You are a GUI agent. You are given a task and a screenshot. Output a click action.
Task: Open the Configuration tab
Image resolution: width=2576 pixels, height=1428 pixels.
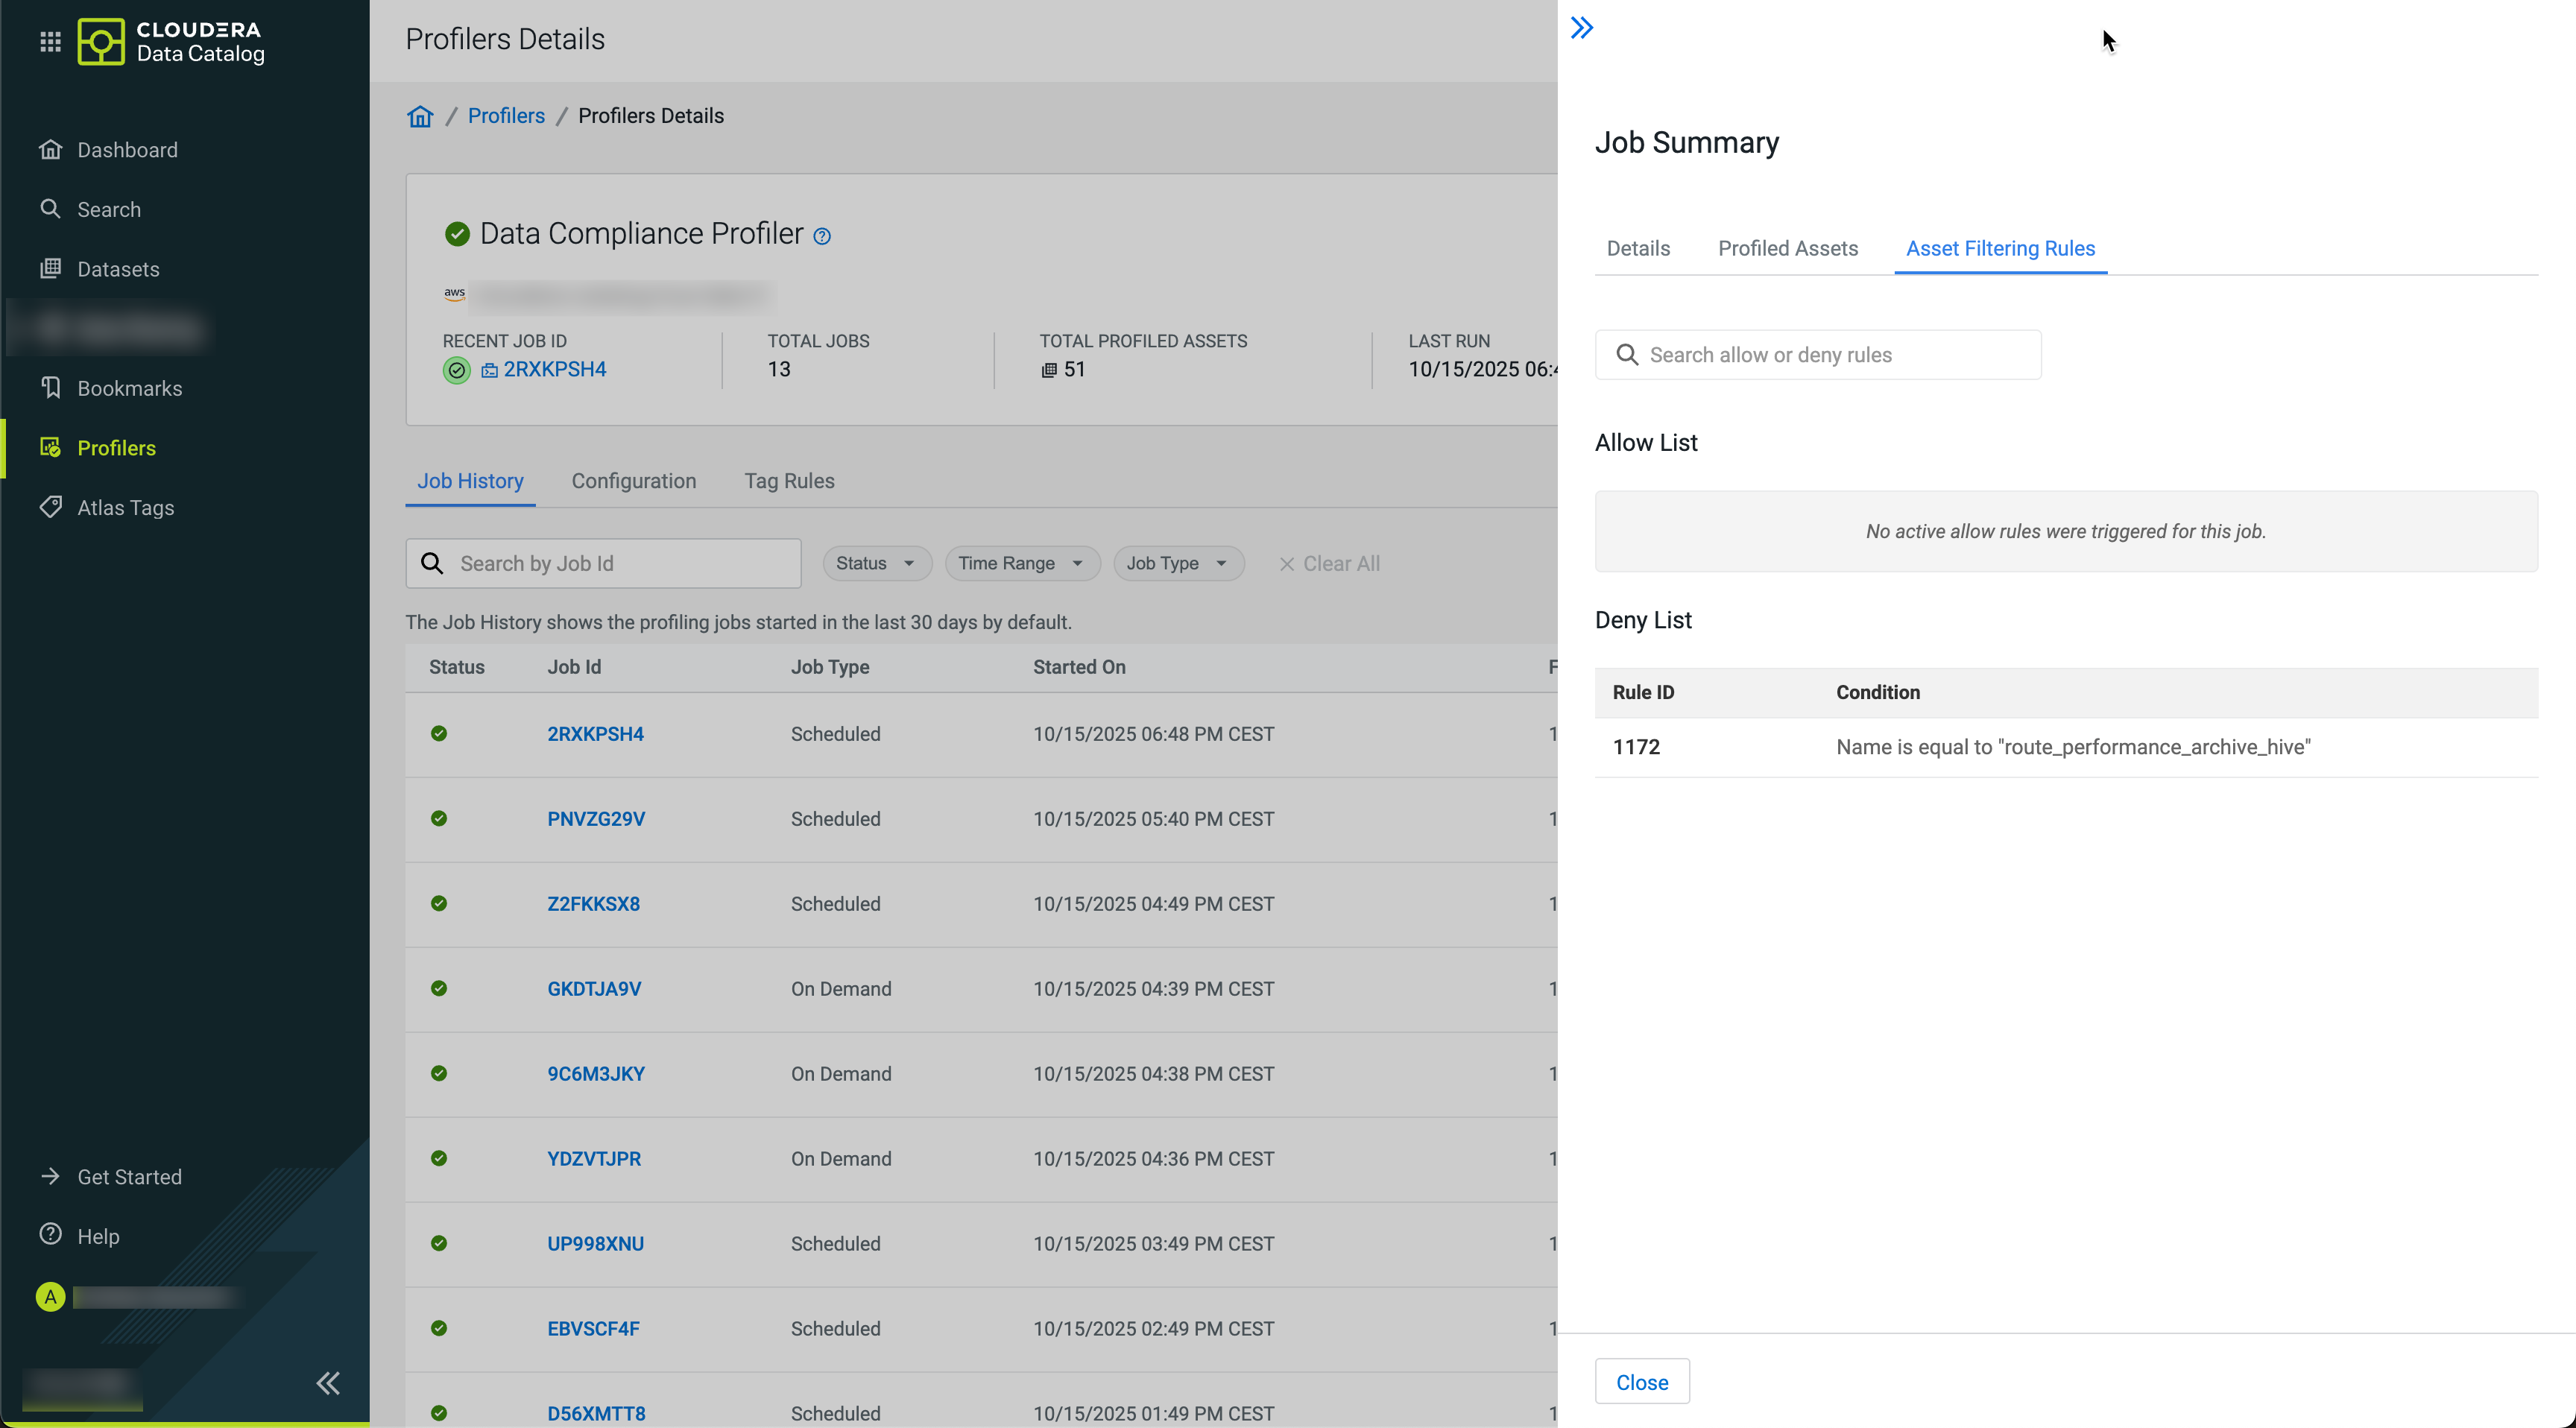tap(633, 481)
